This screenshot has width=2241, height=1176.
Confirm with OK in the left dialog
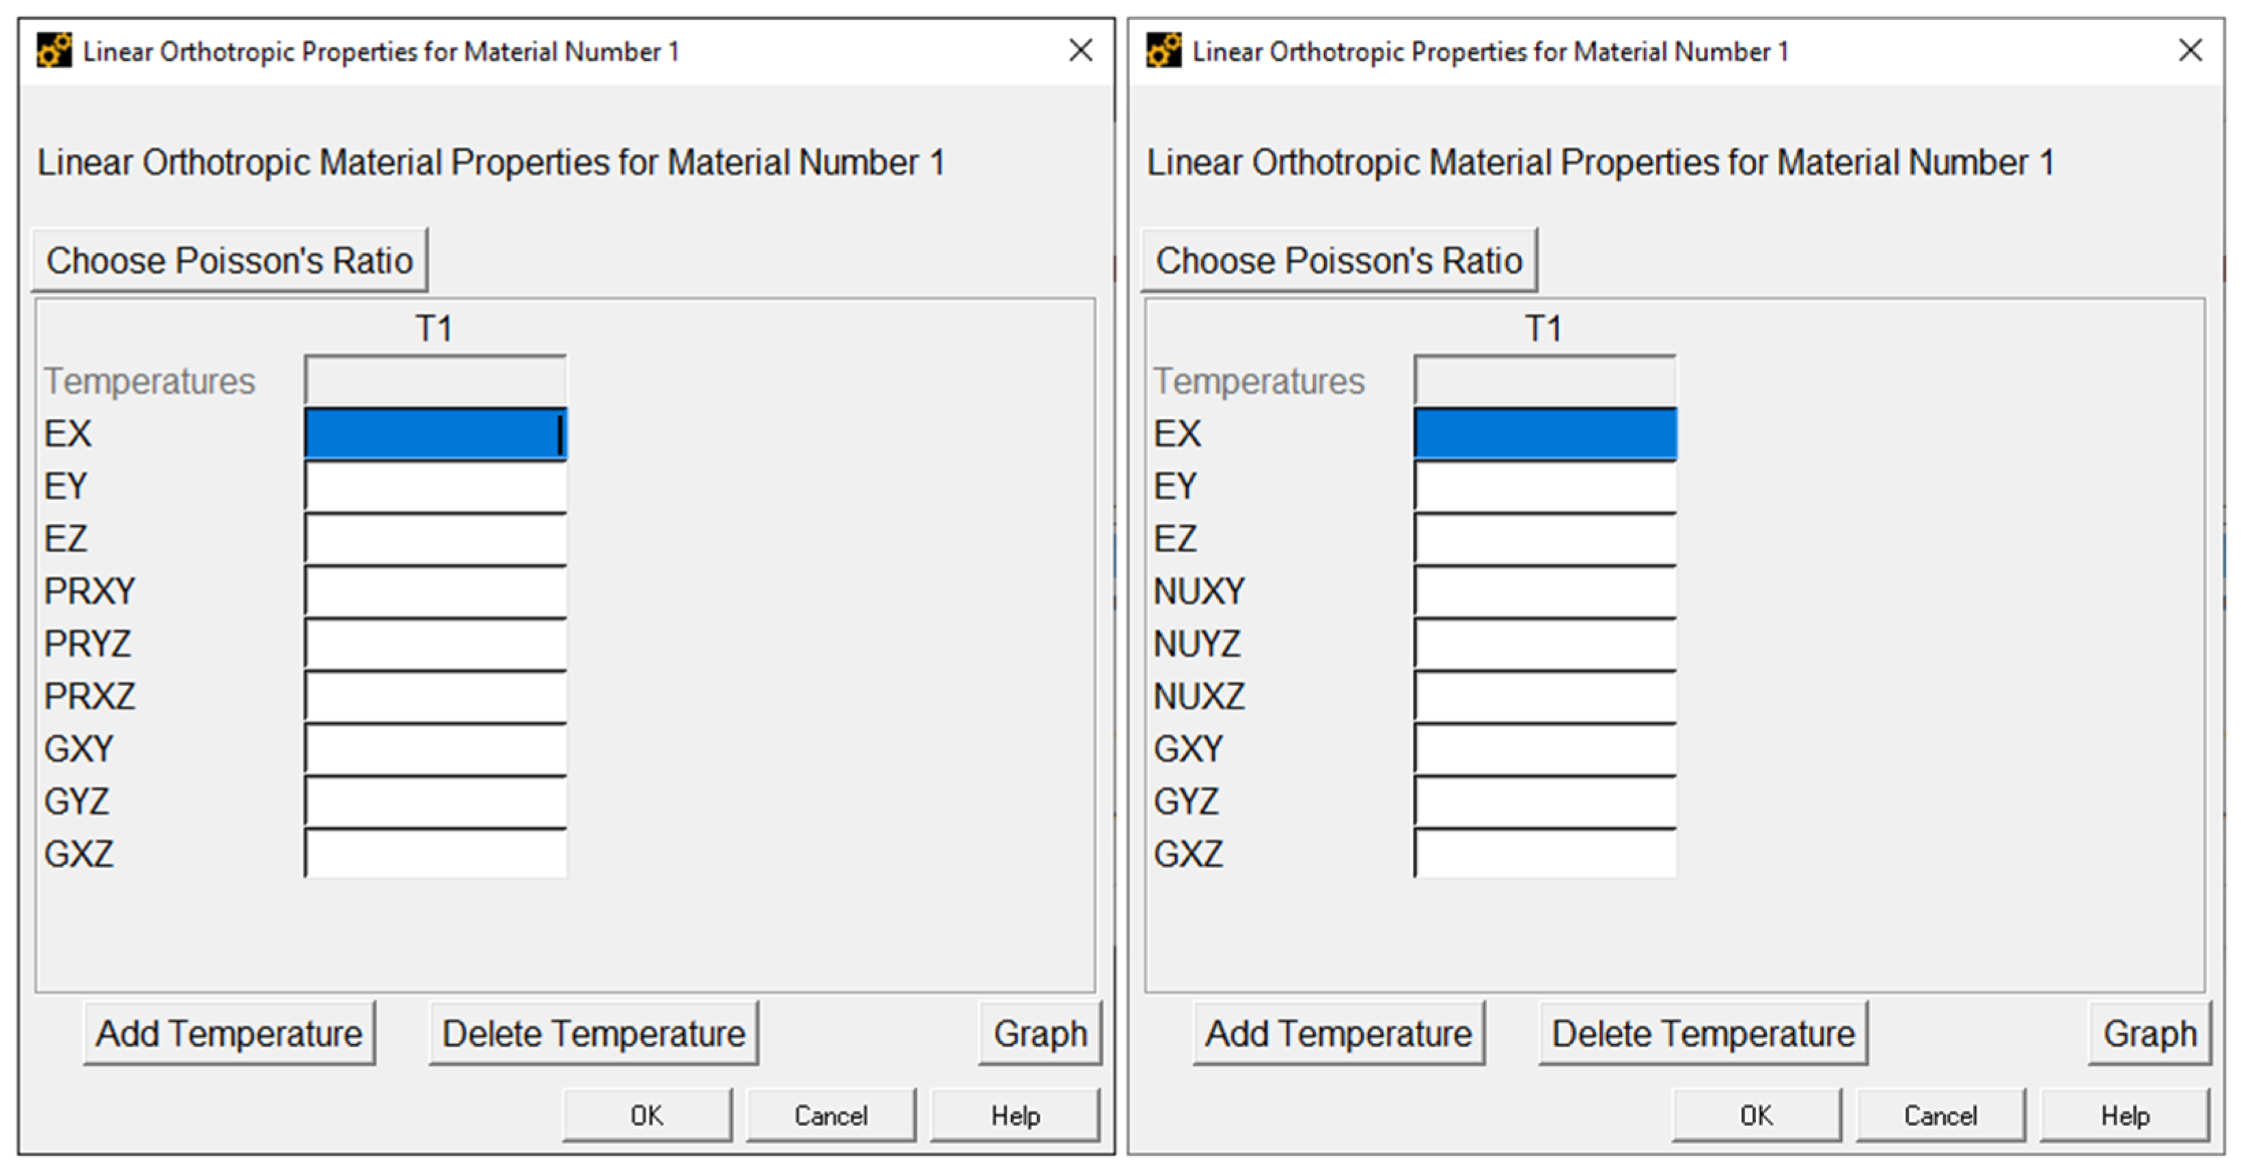pyautogui.click(x=646, y=1115)
